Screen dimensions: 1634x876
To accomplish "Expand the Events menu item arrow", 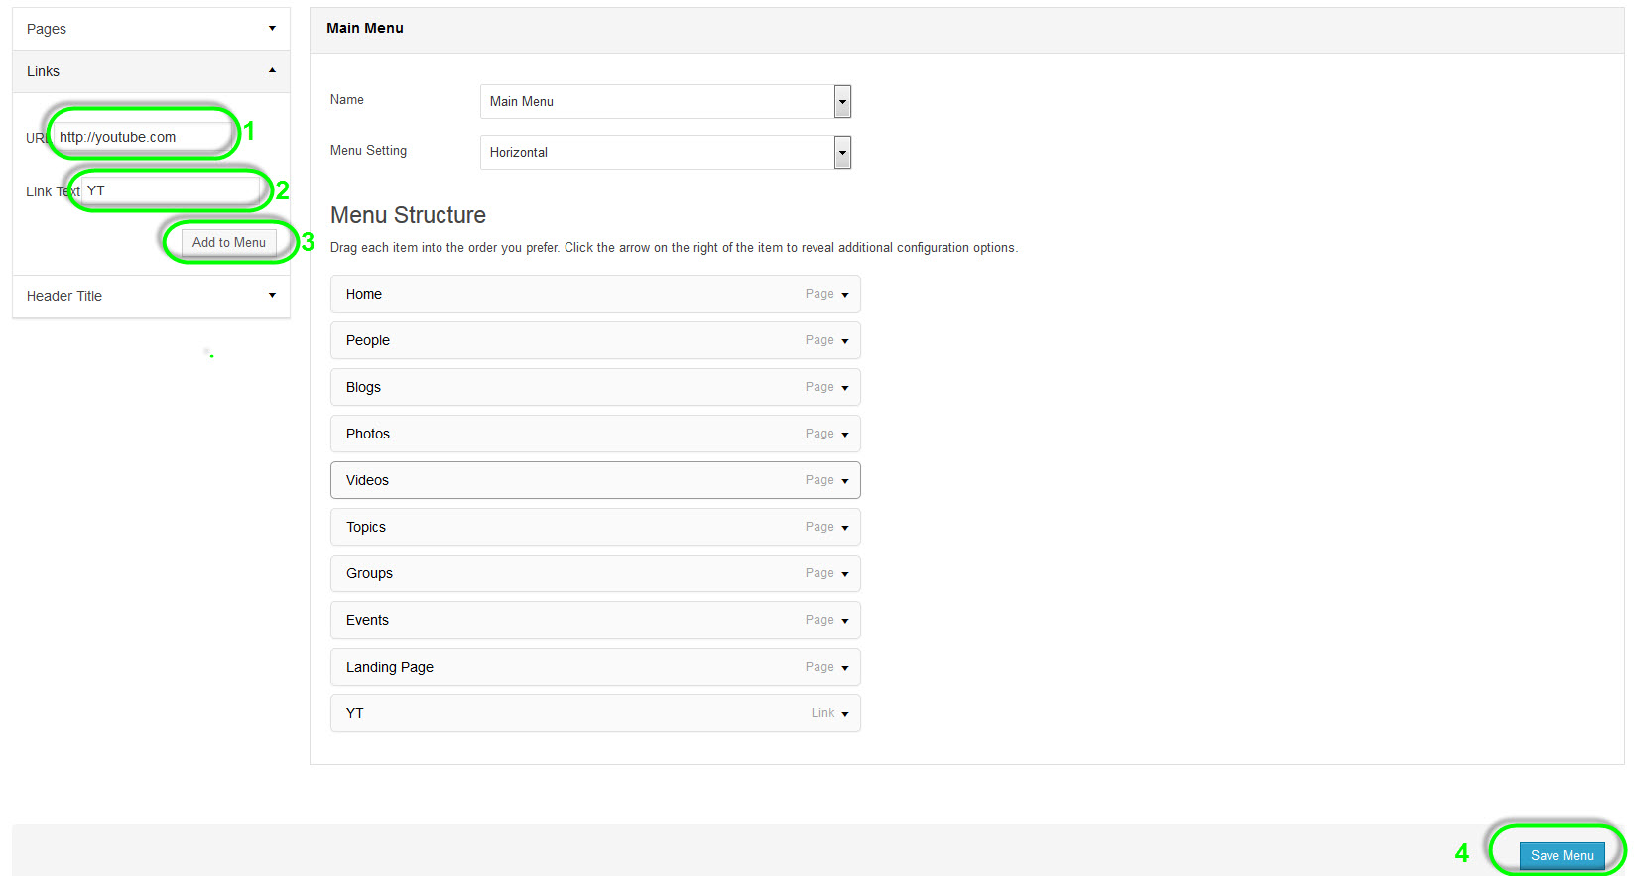I will [845, 621].
